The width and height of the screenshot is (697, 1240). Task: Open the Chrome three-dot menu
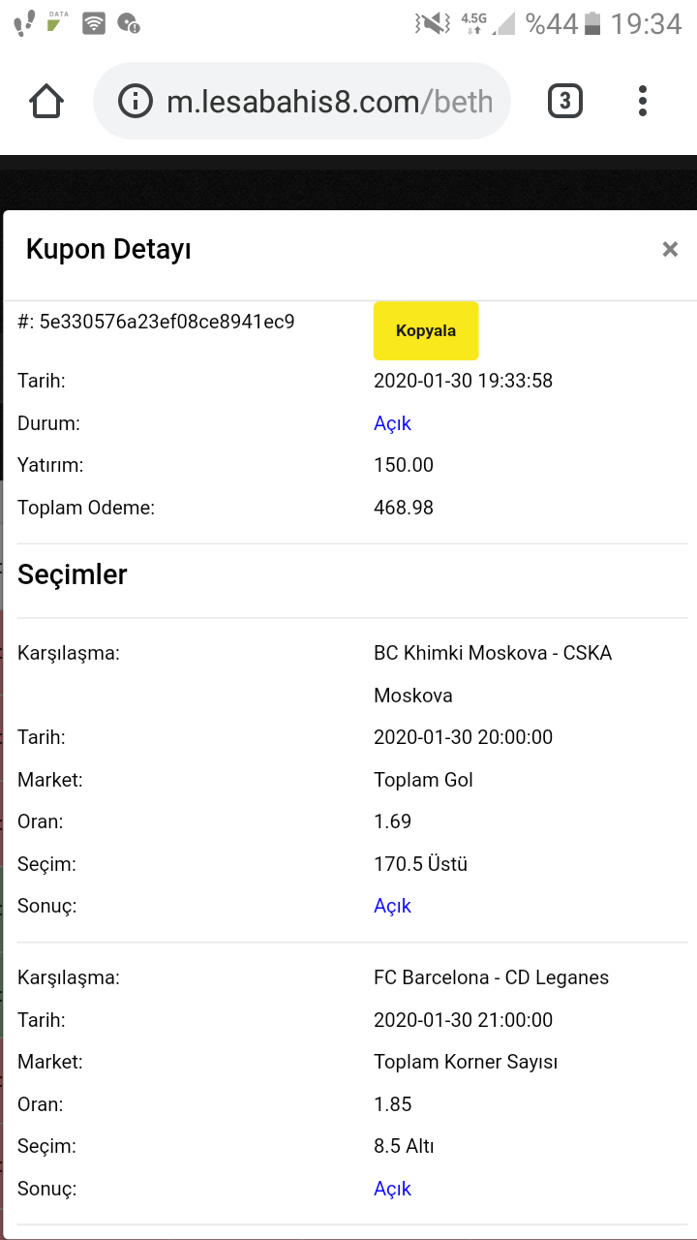click(643, 101)
